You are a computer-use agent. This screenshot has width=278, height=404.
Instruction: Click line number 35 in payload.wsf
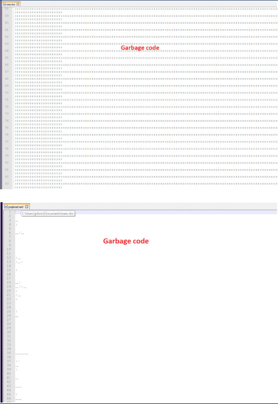(9, 353)
